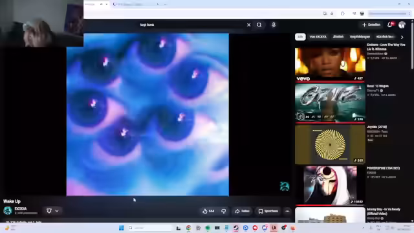Click the Speichern save button

point(268,211)
